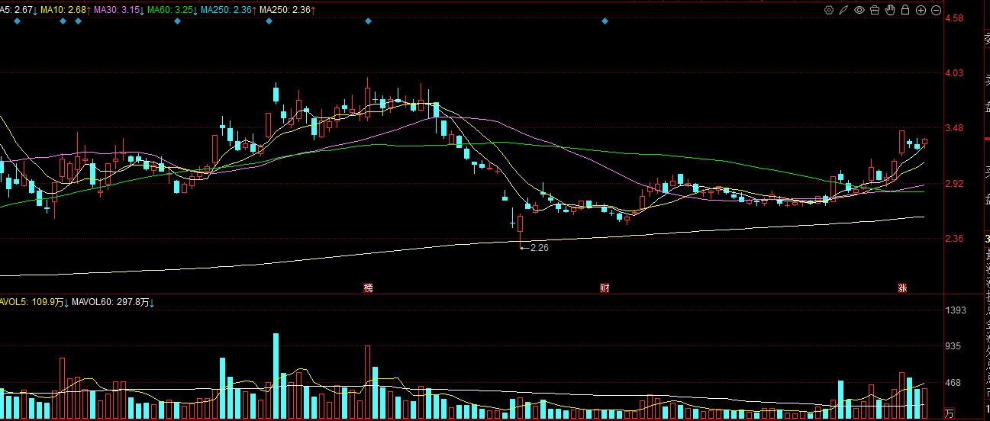Open the toolbox icon
The width and height of the screenshot is (990, 421).
pyautogui.click(x=875, y=10)
